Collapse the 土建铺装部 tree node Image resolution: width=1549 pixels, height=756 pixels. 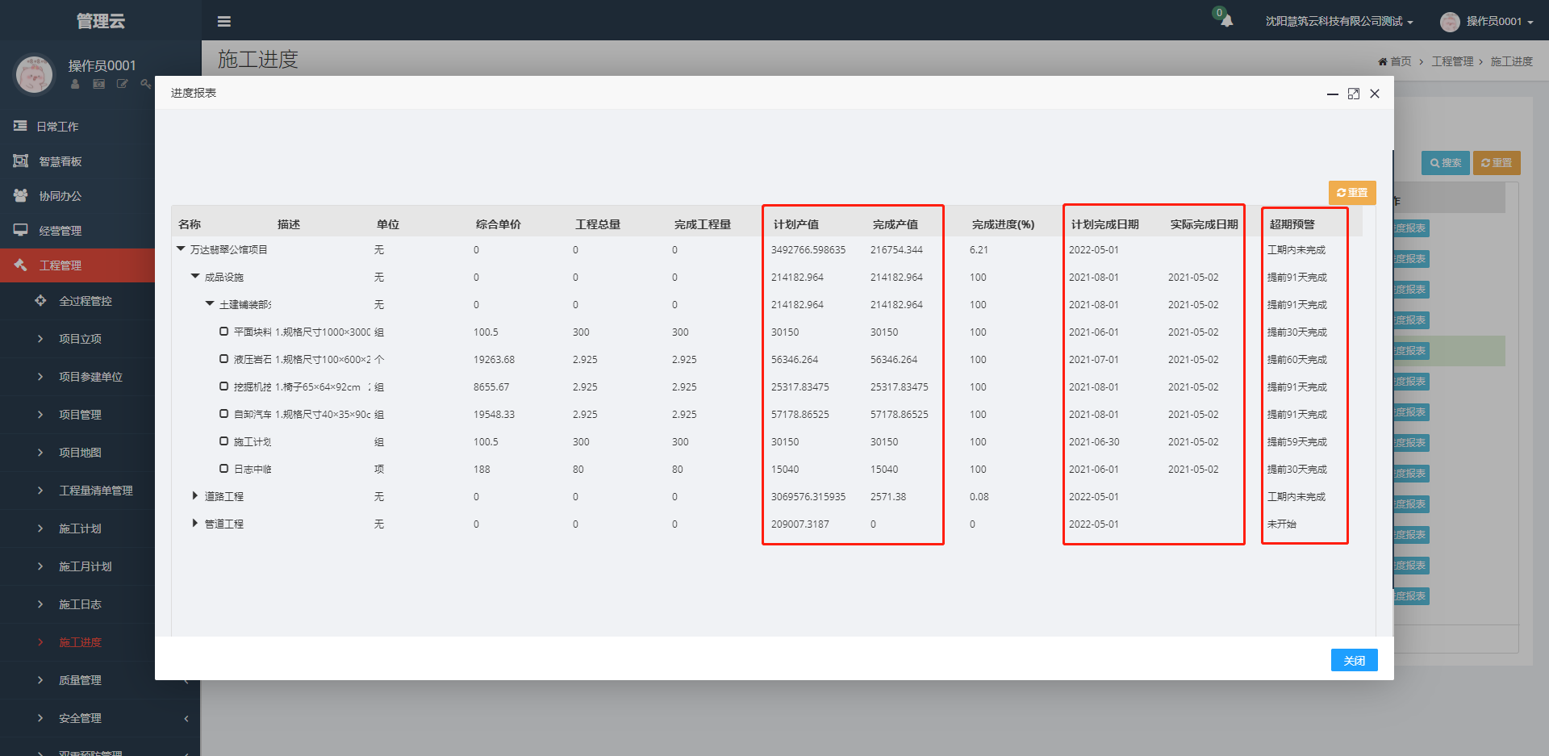point(210,304)
